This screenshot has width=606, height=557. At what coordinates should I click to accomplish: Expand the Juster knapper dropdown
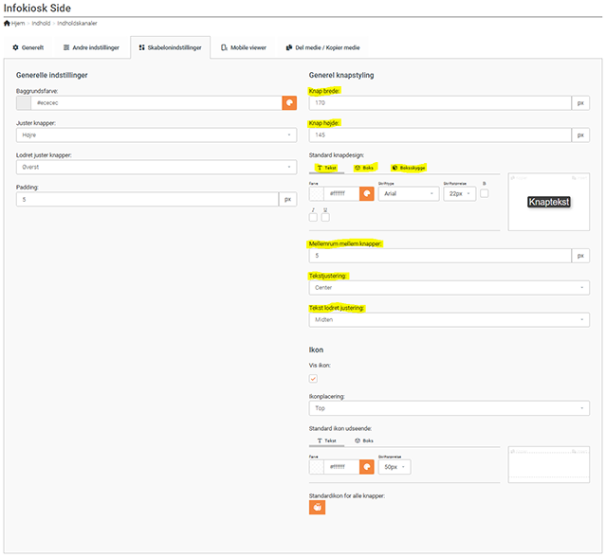coord(157,135)
